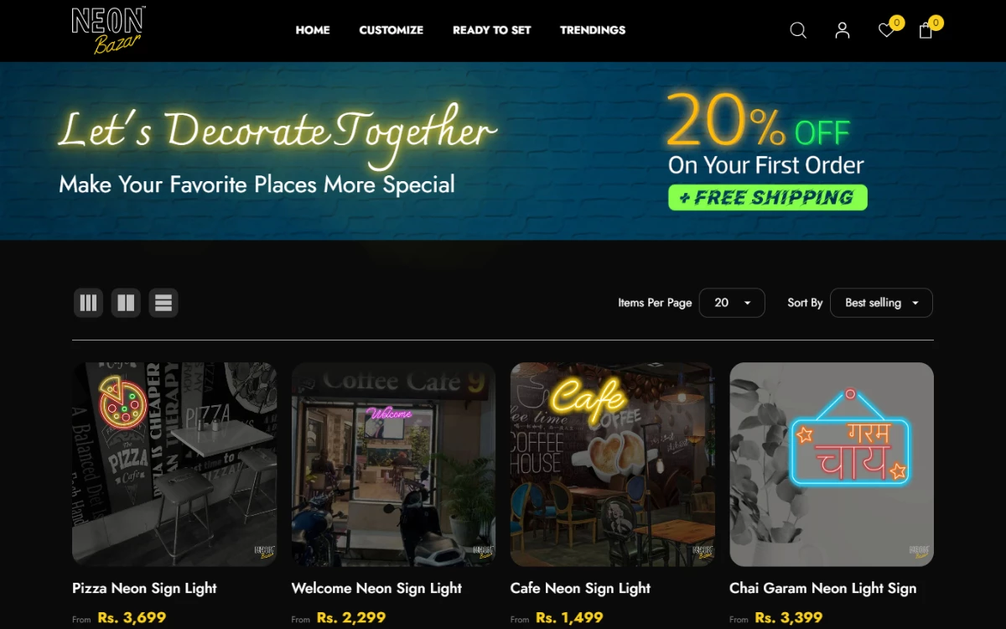This screenshot has height=629, width=1006.
Task: Click the Neon Bazar logo
Action: tap(108, 30)
